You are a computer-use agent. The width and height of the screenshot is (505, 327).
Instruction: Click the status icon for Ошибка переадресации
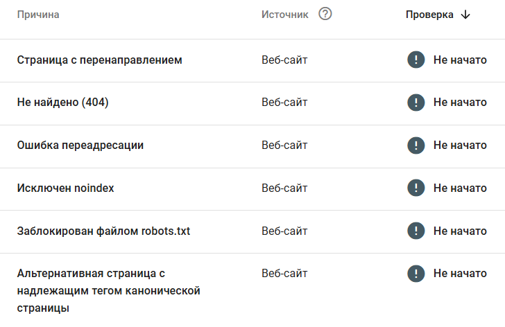point(416,145)
